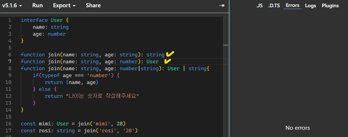Click 'mimi' variable on line 16
This screenshot has height=137, width=348.
pyautogui.click(x=45, y=124)
